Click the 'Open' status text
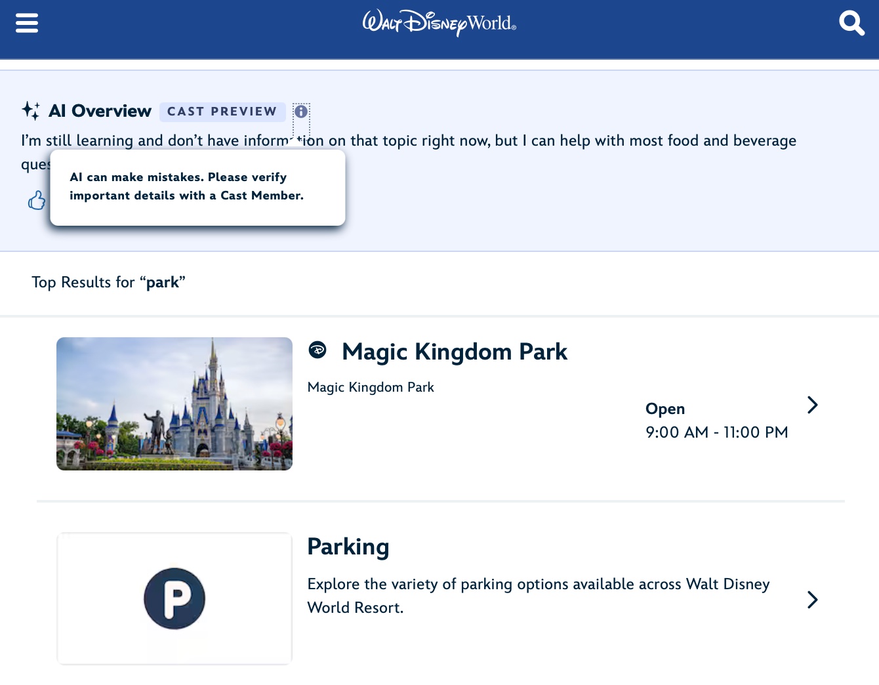The image size is (879, 685). point(665,409)
